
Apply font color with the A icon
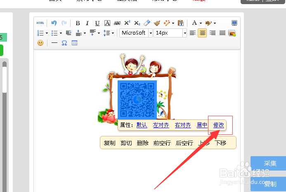pos(194,23)
